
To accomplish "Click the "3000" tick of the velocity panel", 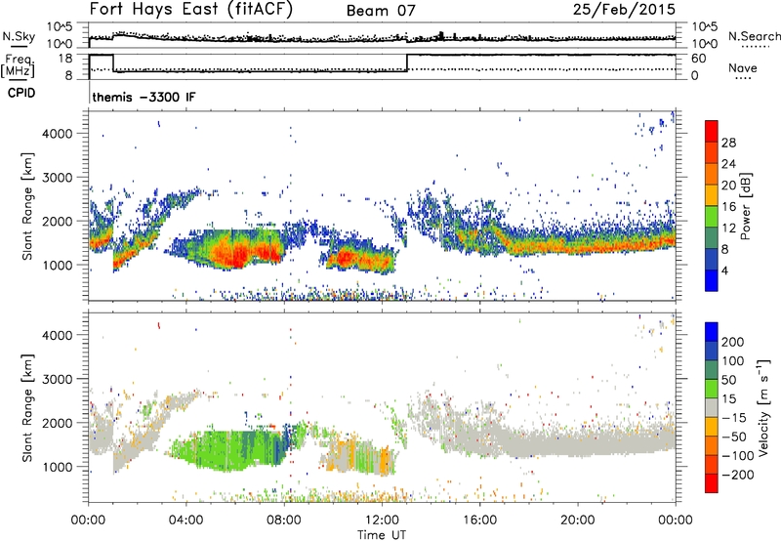I will pos(57,379).
